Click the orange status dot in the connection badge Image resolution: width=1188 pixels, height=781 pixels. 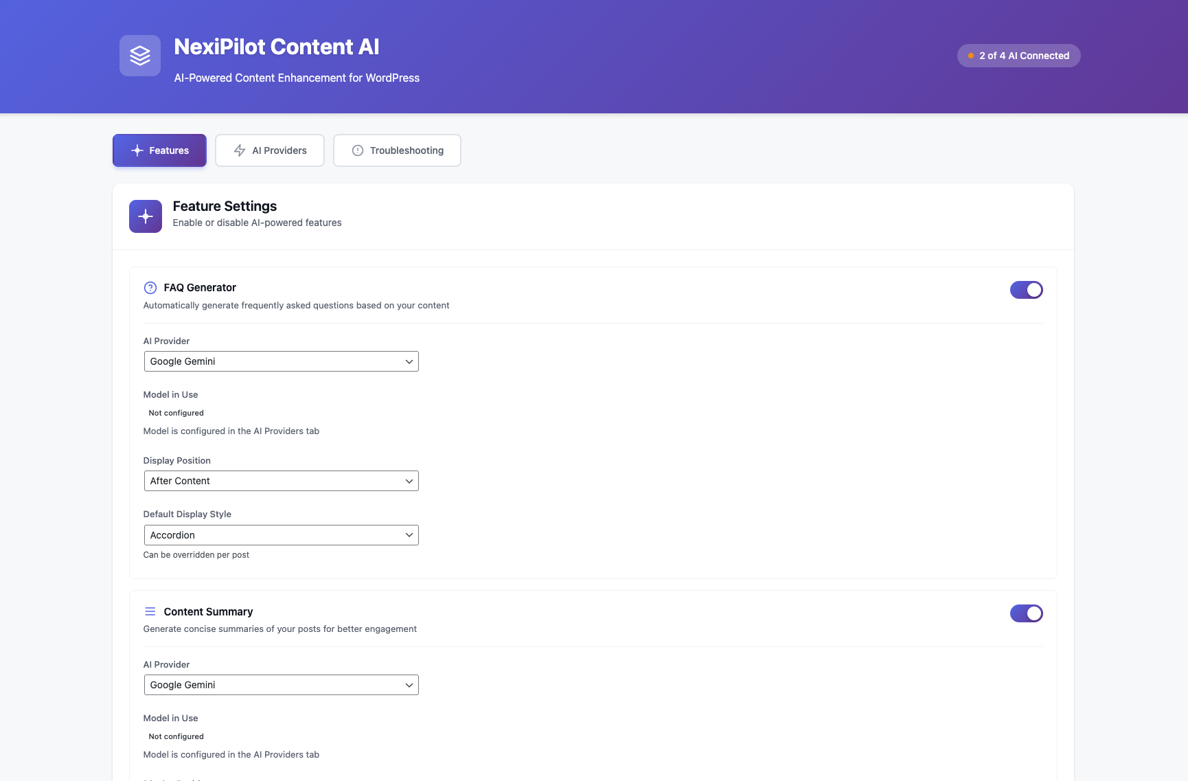coord(970,55)
